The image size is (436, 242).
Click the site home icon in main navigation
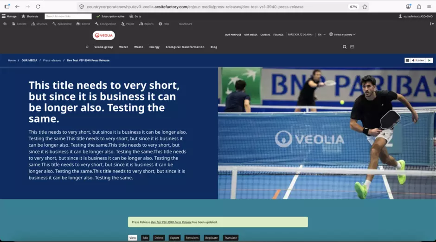pos(87,47)
